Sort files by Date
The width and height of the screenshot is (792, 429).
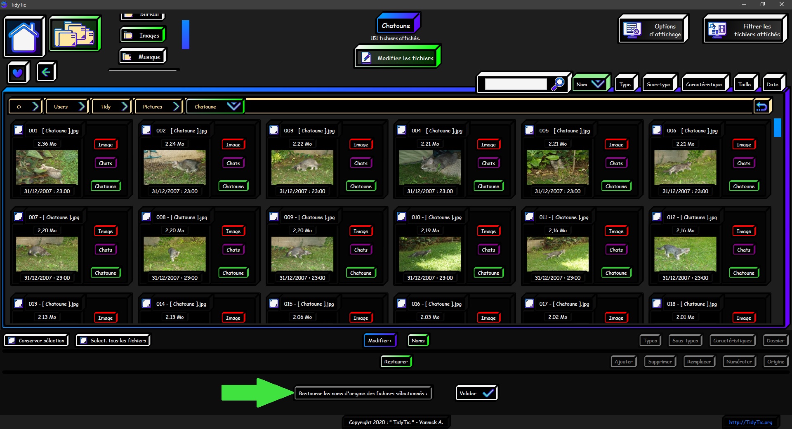coord(773,84)
